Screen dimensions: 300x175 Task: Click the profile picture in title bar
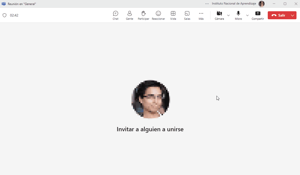click(x=261, y=4)
